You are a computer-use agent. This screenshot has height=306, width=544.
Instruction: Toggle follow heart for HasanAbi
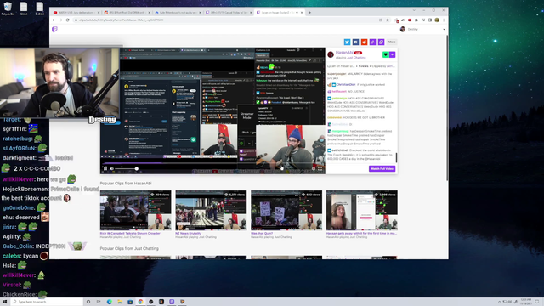385,54
